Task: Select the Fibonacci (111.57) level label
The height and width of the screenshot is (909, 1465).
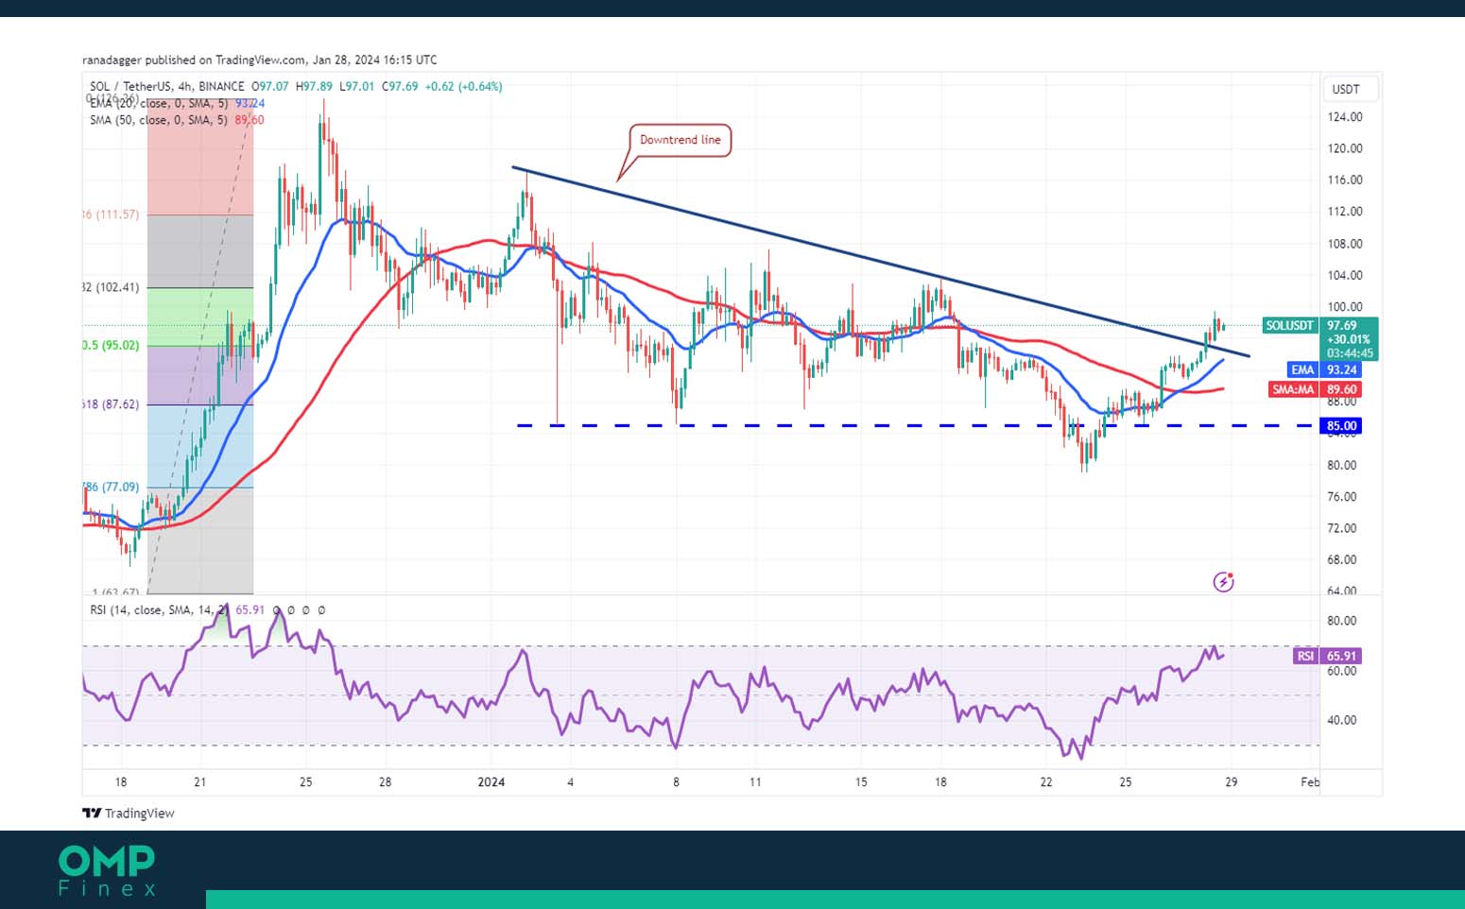Action: [x=111, y=214]
